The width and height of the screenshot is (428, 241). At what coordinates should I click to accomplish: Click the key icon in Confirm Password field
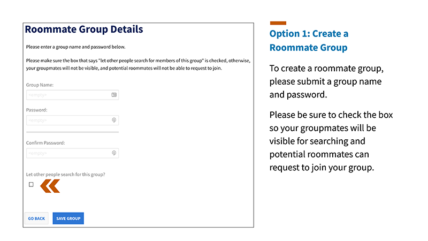coord(114,153)
